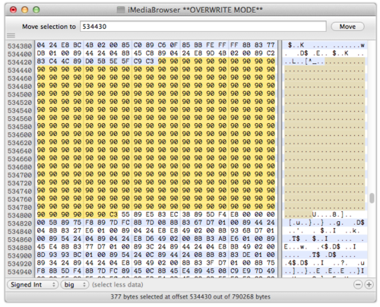The width and height of the screenshot is (380, 307).
Task: Click offset 534860 in address column
Action: coord(20,239)
